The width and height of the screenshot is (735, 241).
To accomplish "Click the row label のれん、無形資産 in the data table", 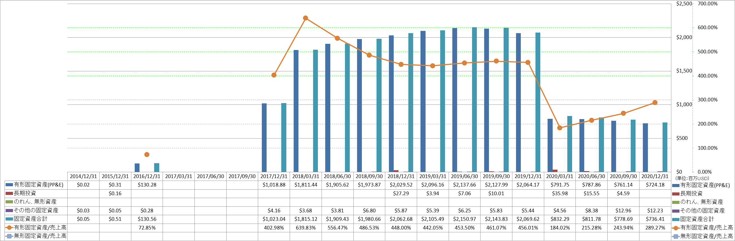I will [x=35, y=202].
